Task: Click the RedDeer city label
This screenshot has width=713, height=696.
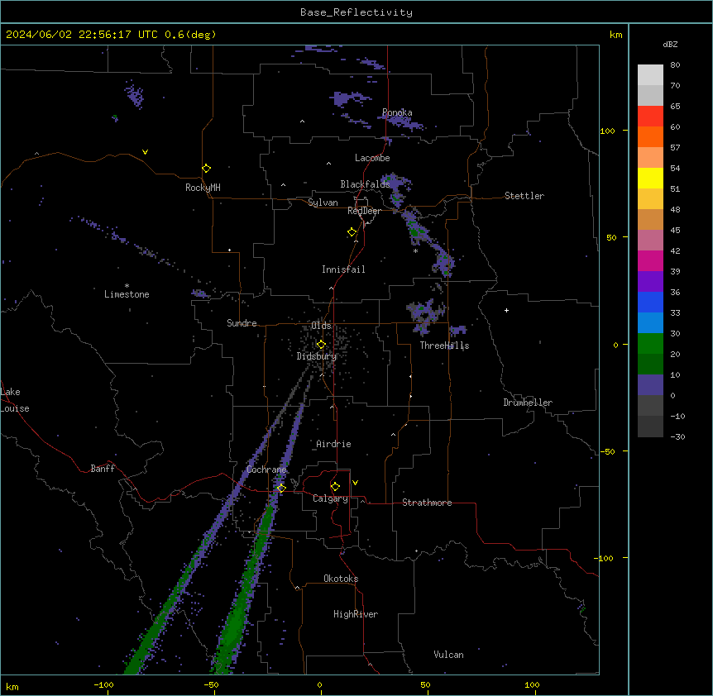Action: click(x=364, y=211)
